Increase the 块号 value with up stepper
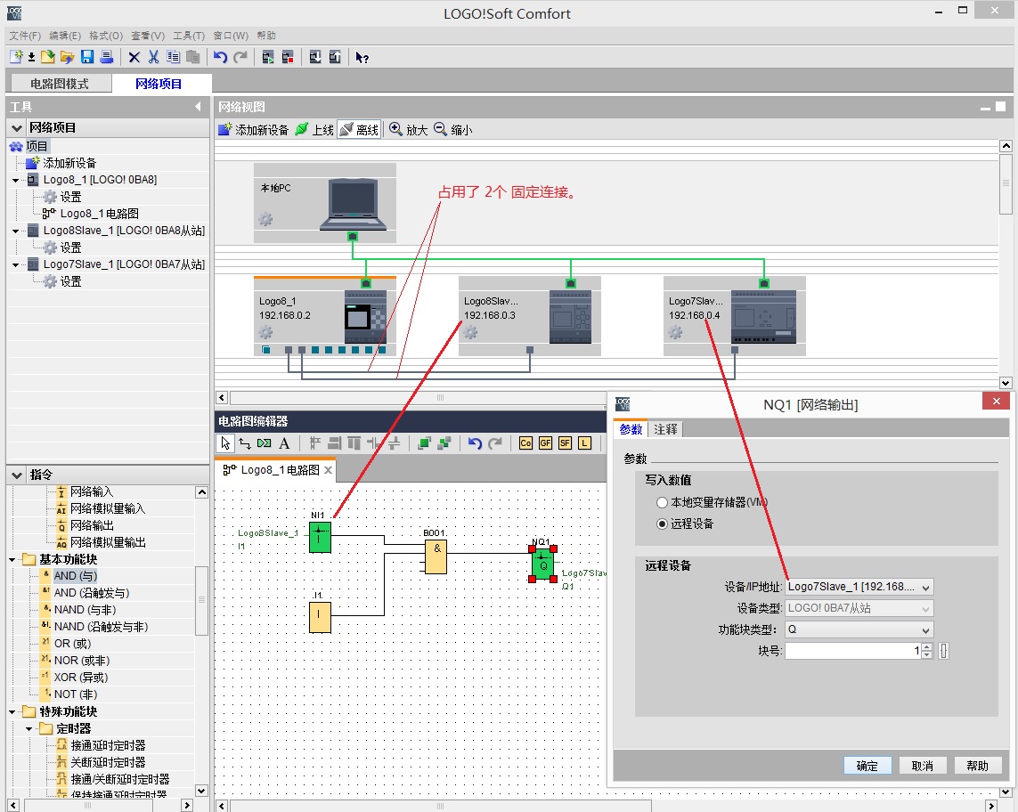Viewport: 1018px width, 812px height. pos(927,647)
